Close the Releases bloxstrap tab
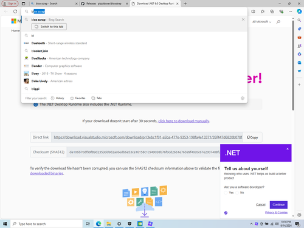The image size is (304, 228). point(127,4)
